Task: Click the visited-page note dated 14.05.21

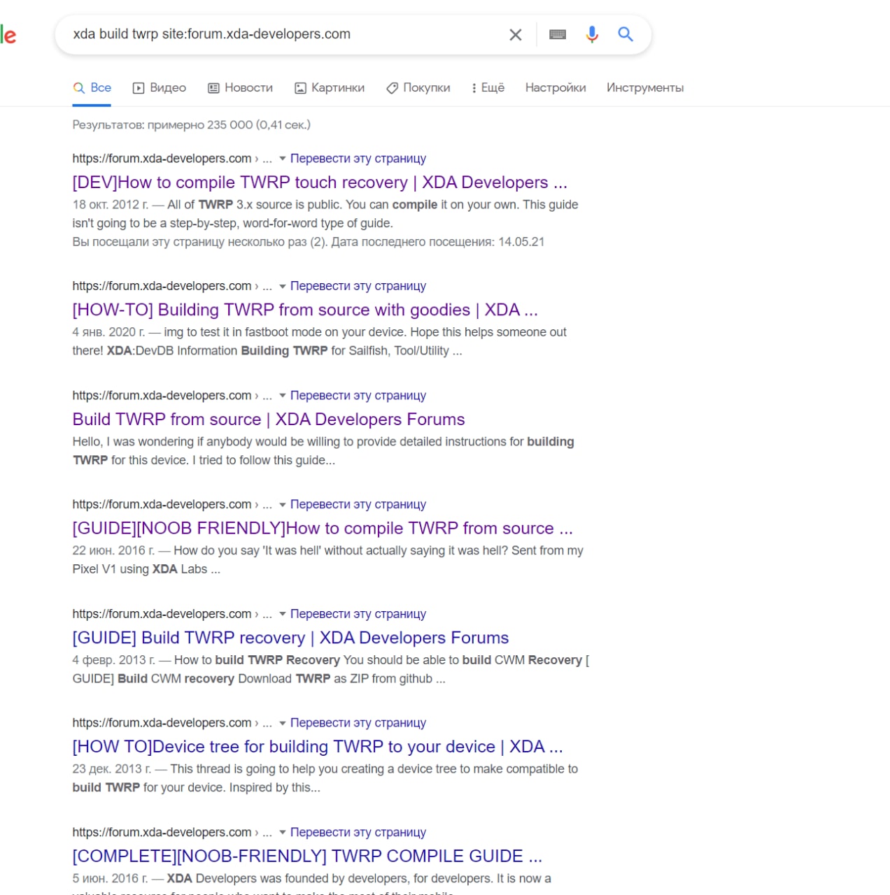Action: [x=309, y=242]
